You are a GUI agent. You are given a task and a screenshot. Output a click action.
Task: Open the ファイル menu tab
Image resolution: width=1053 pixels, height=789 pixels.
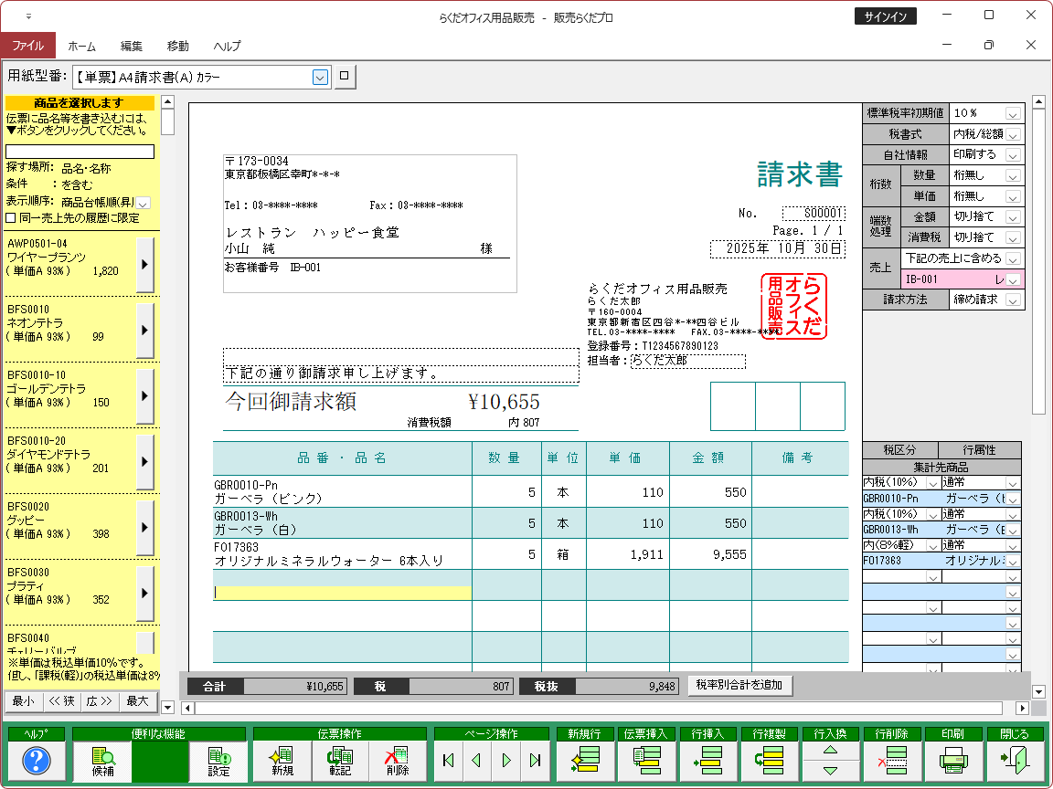(27, 46)
